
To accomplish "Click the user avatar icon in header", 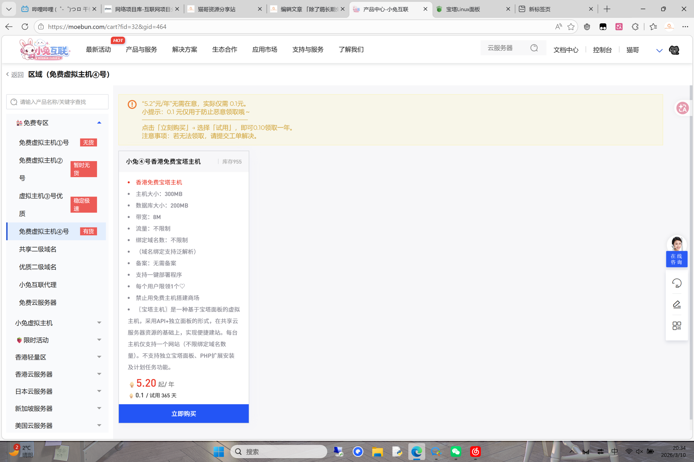I will 674,50.
